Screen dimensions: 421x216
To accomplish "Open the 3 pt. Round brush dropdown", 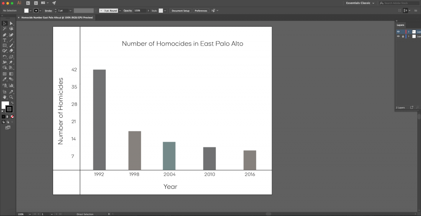I will point(120,11).
